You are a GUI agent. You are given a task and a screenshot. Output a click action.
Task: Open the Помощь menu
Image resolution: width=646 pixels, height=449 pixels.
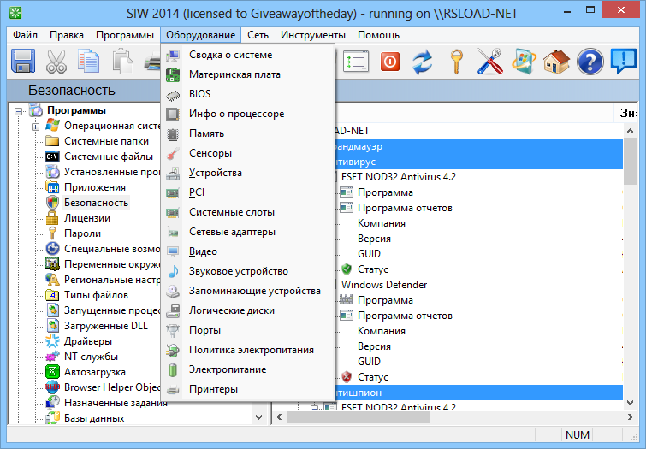click(379, 35)
